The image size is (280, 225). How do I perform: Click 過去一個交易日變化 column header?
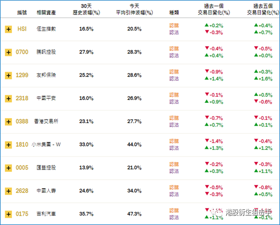(214, 9)
